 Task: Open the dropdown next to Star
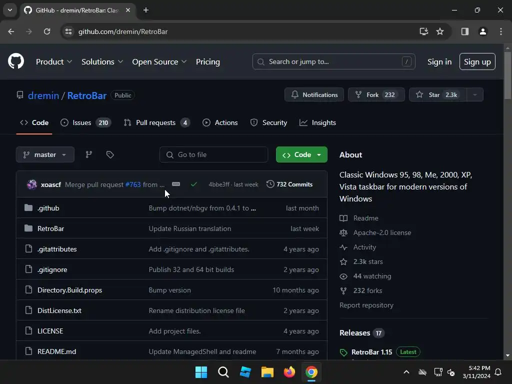coord(475,94)
